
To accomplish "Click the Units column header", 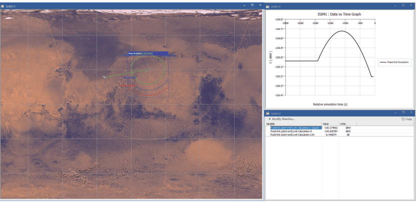I will 343,123.
